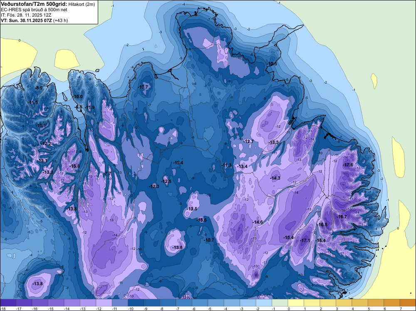416x311 pixels.
Task: Pick the pale green legend swatch from -1 to 0
Action: click(280, 303)
